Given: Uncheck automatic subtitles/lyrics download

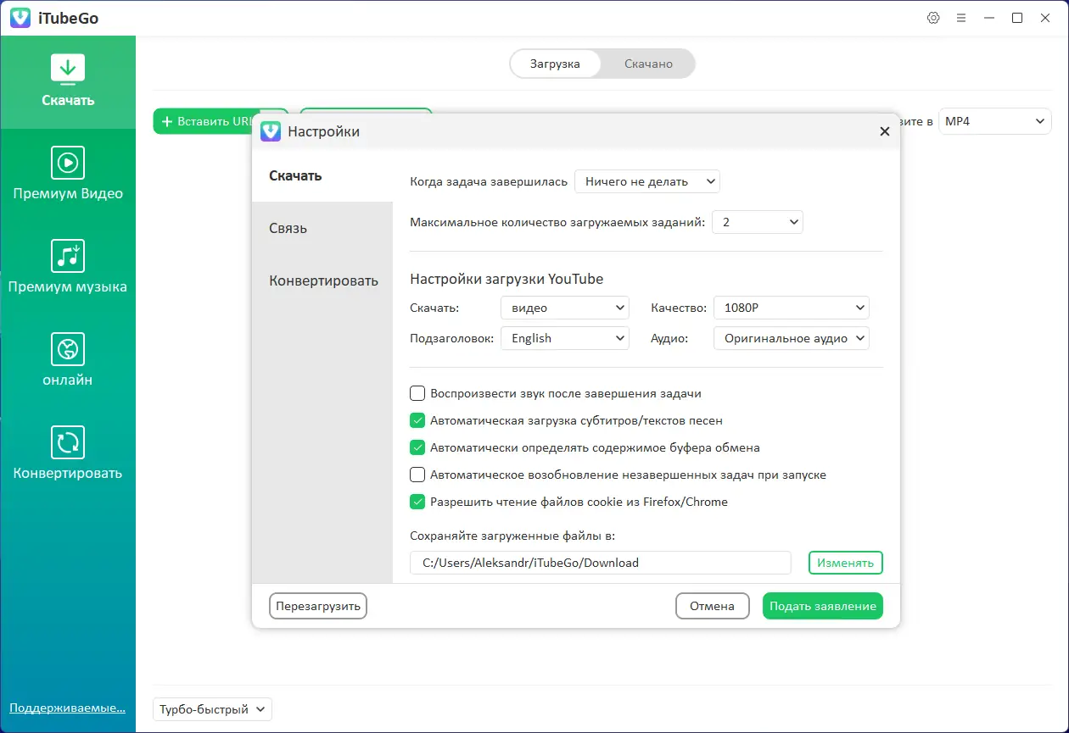Looking at the screenshot, I should tap(417, 420).
